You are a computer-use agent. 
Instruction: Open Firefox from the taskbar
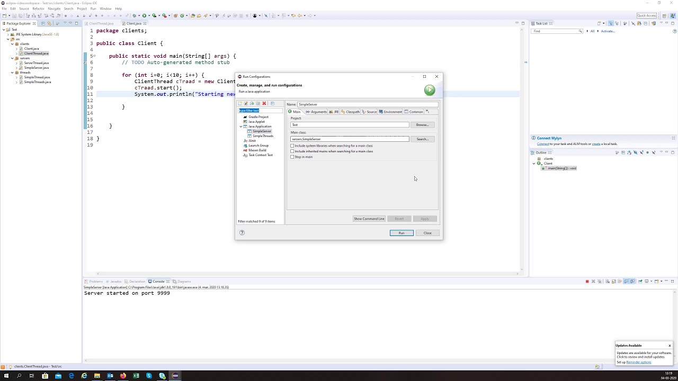(123, 376)
